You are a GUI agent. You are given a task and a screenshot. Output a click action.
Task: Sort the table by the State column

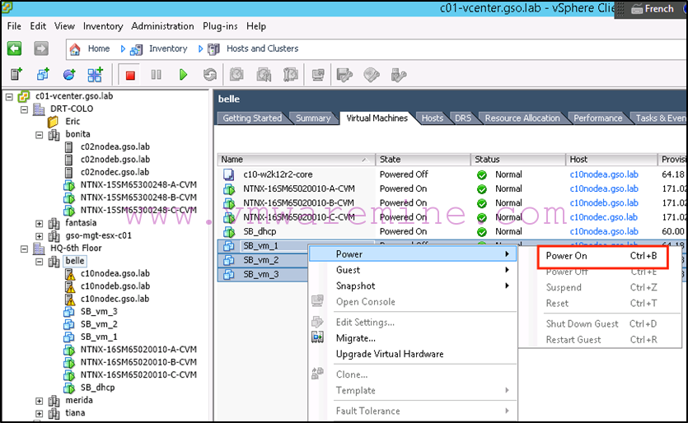(x=423, y=160)
